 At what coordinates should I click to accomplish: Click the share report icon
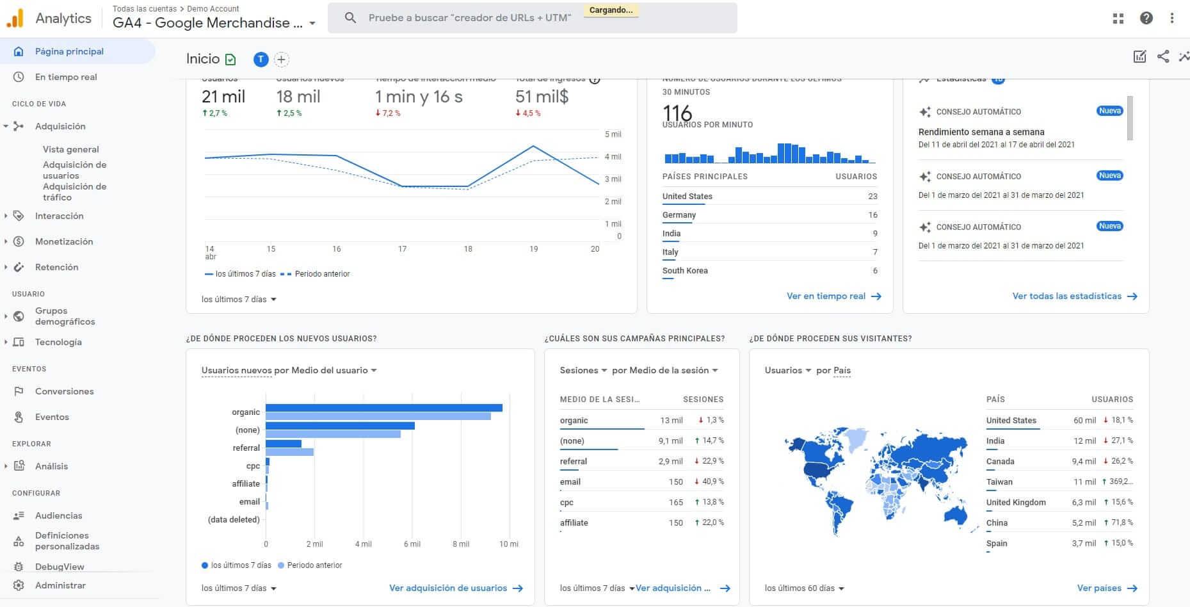(x=1162, y=57)
